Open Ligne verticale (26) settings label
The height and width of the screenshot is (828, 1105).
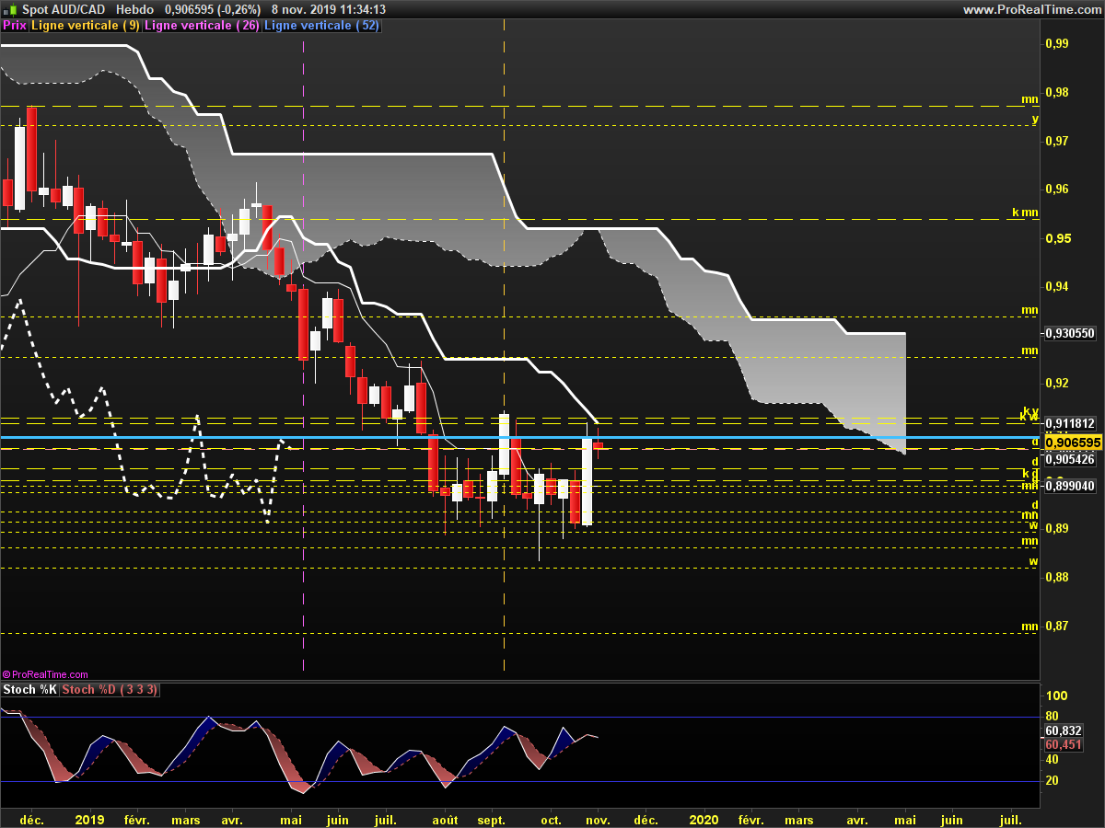coord(202,26)
